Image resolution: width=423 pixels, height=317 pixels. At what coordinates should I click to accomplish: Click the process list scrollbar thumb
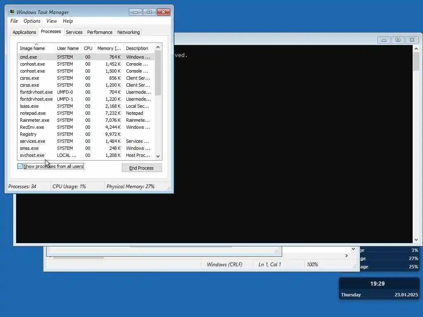[x=158, y=73]
